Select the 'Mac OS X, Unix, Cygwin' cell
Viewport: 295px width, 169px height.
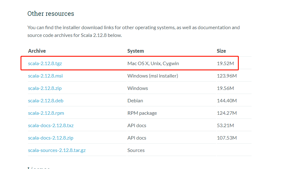(x=153, y=64)
